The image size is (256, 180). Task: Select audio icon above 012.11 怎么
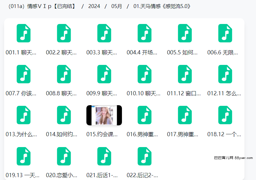225,74
